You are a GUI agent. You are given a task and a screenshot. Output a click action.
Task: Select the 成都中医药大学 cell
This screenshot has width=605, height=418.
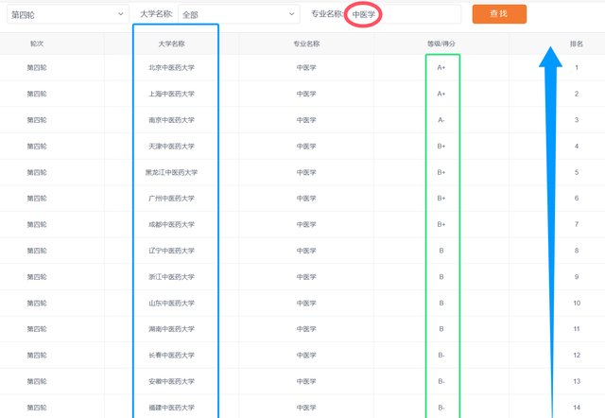[x=172, y=224]
